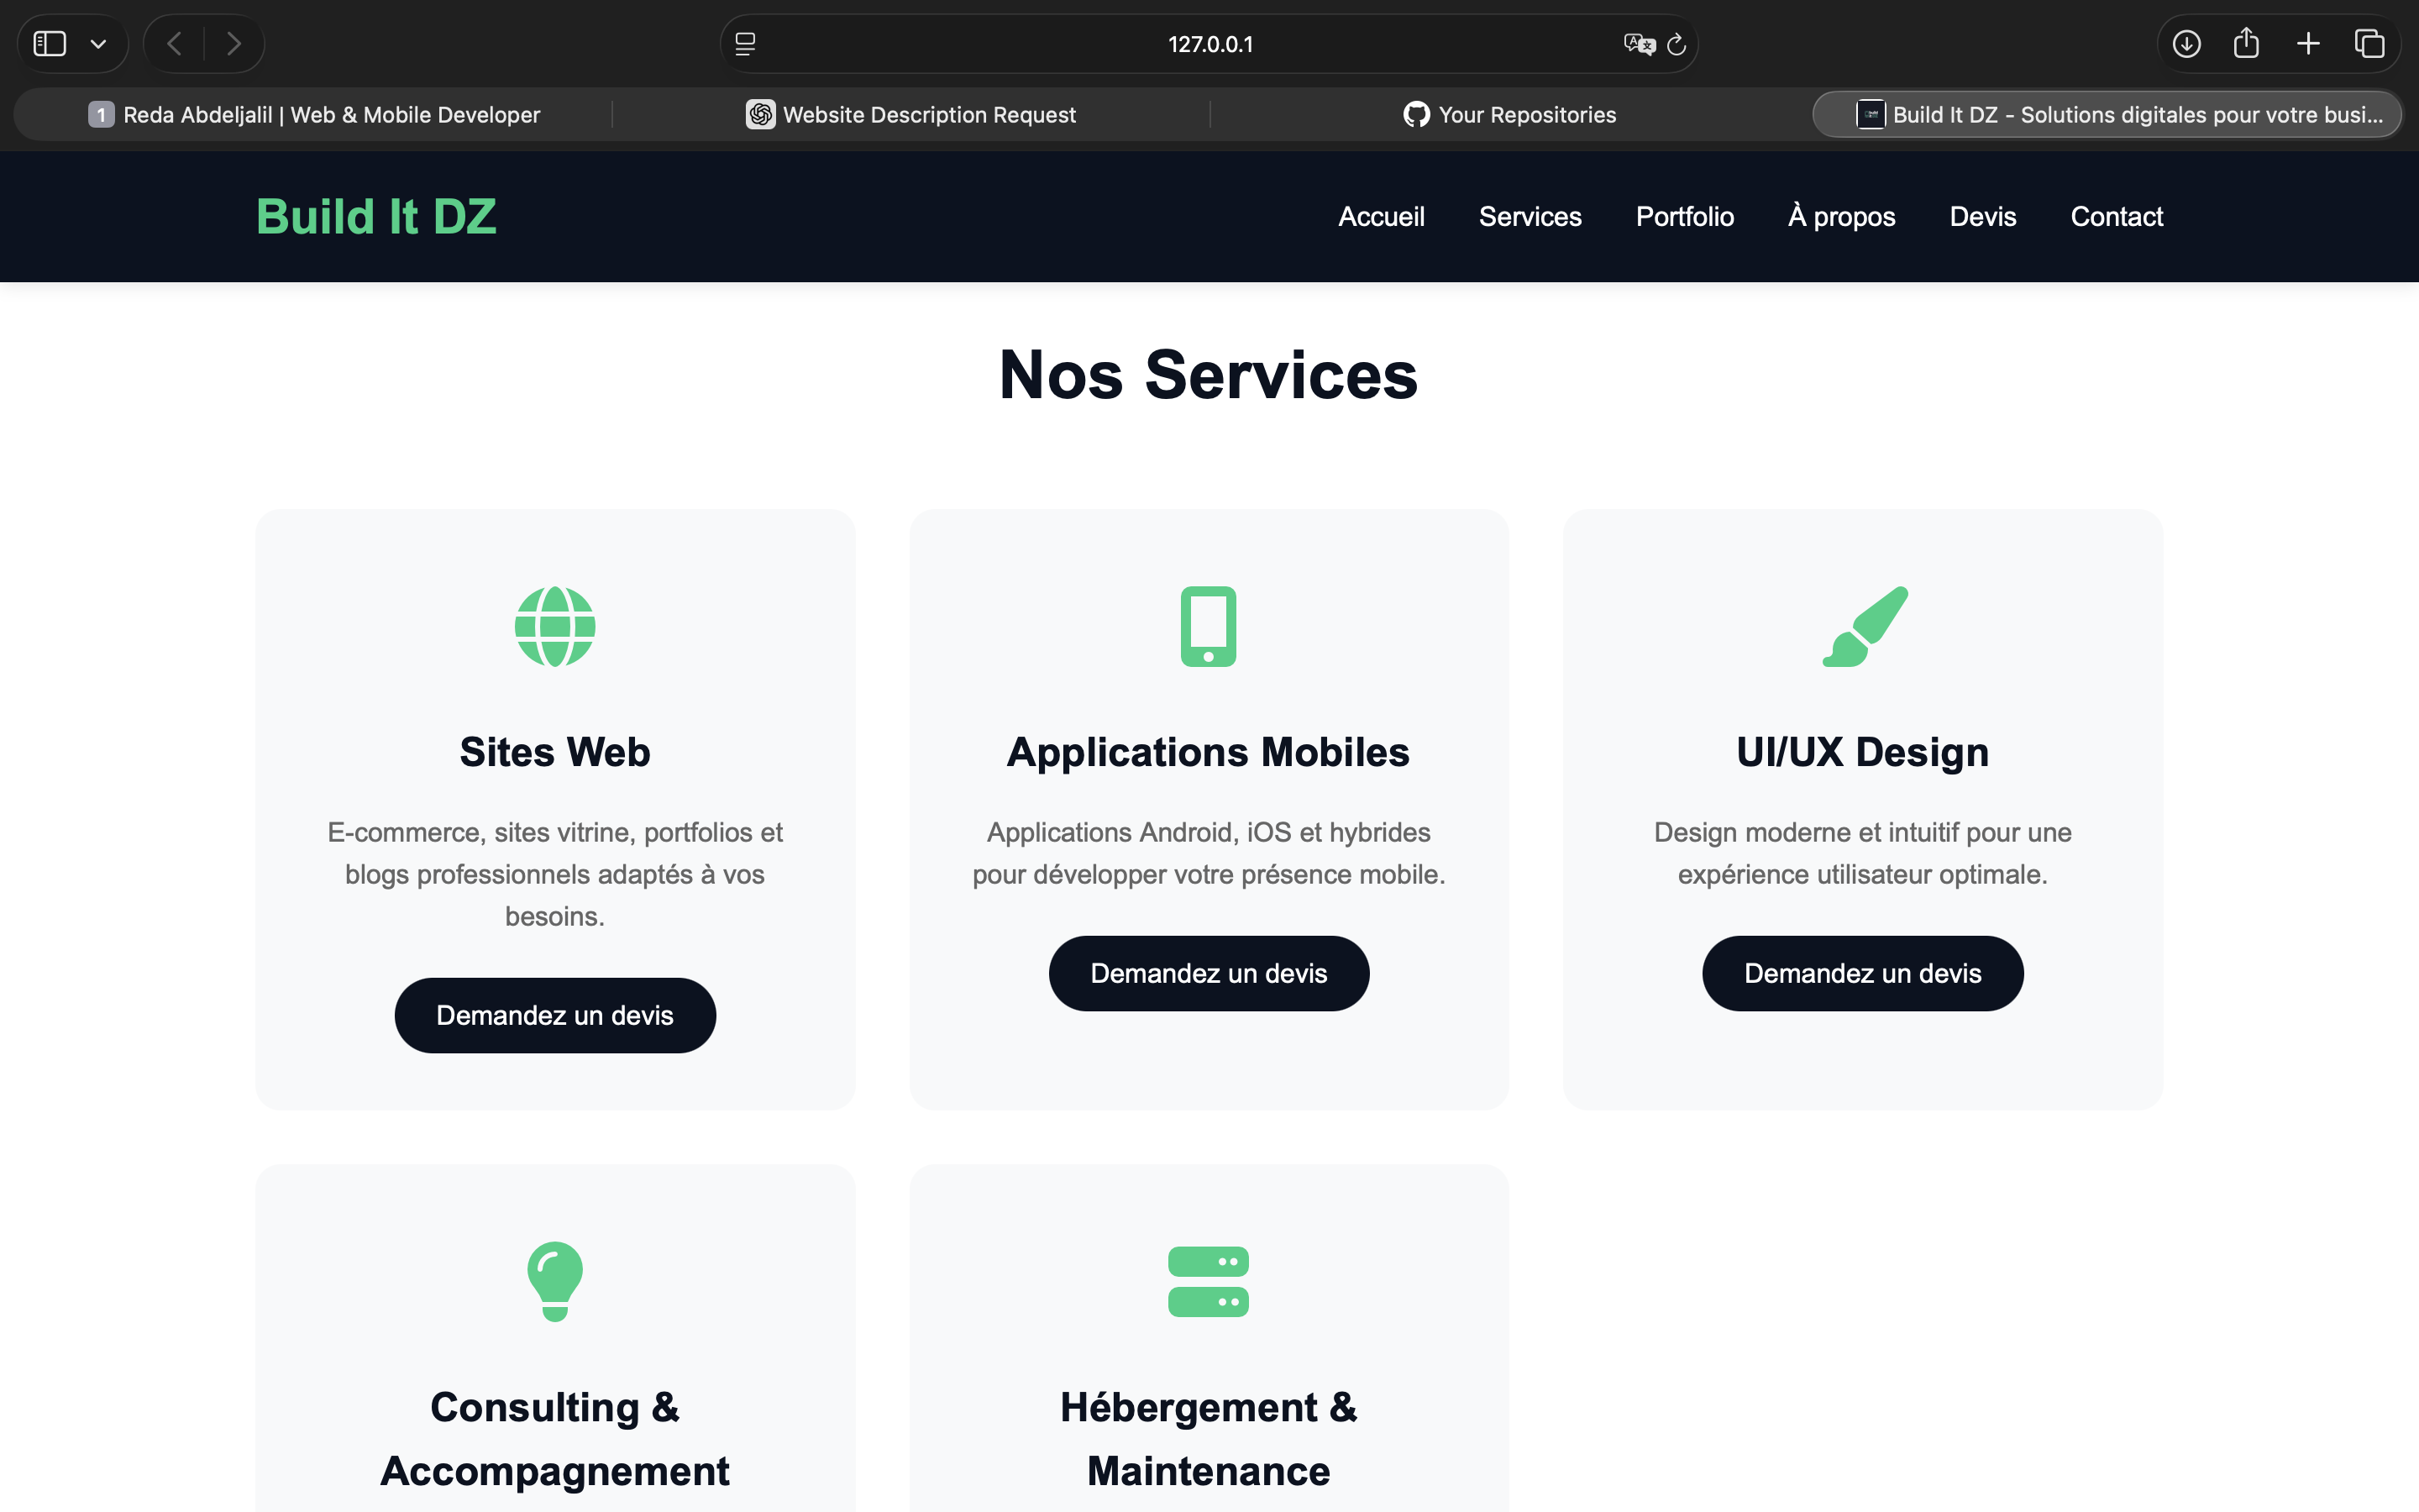The image size is (2419, 1512).
Task: Click the UI/UX Design card title
Action: (x=1862, y=752)
